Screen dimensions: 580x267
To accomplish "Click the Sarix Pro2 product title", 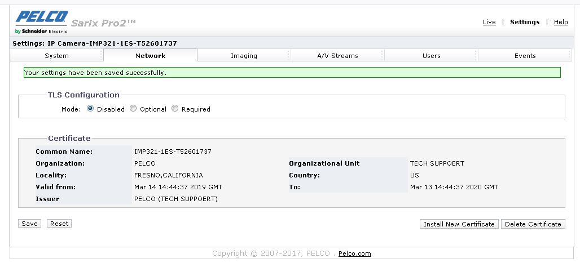I will 103,23.
